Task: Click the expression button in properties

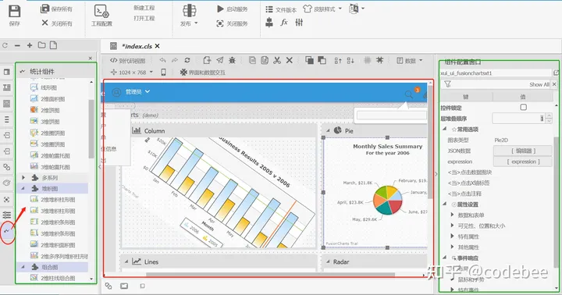Action: pos(523,162)
